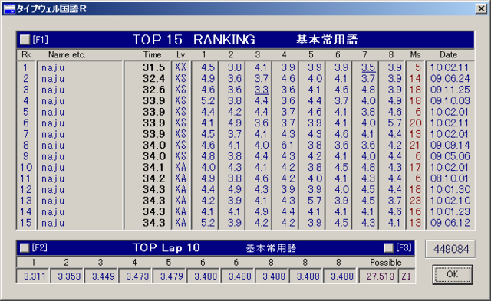Viewport: 491px width, 301px height.
Task: Click the Possible time 27.513
Action: 380,276
